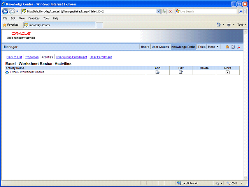Open User Group Enrollment link
Image resolution: width=249 pixels, height=187 pixels.
tap(71, 57)
